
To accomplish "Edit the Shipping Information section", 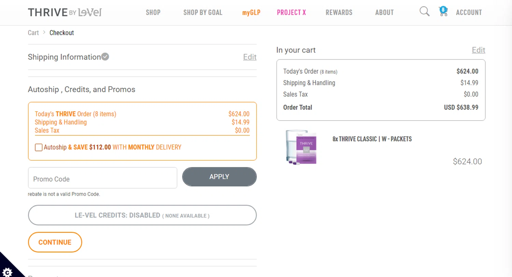I will [250, 57].
